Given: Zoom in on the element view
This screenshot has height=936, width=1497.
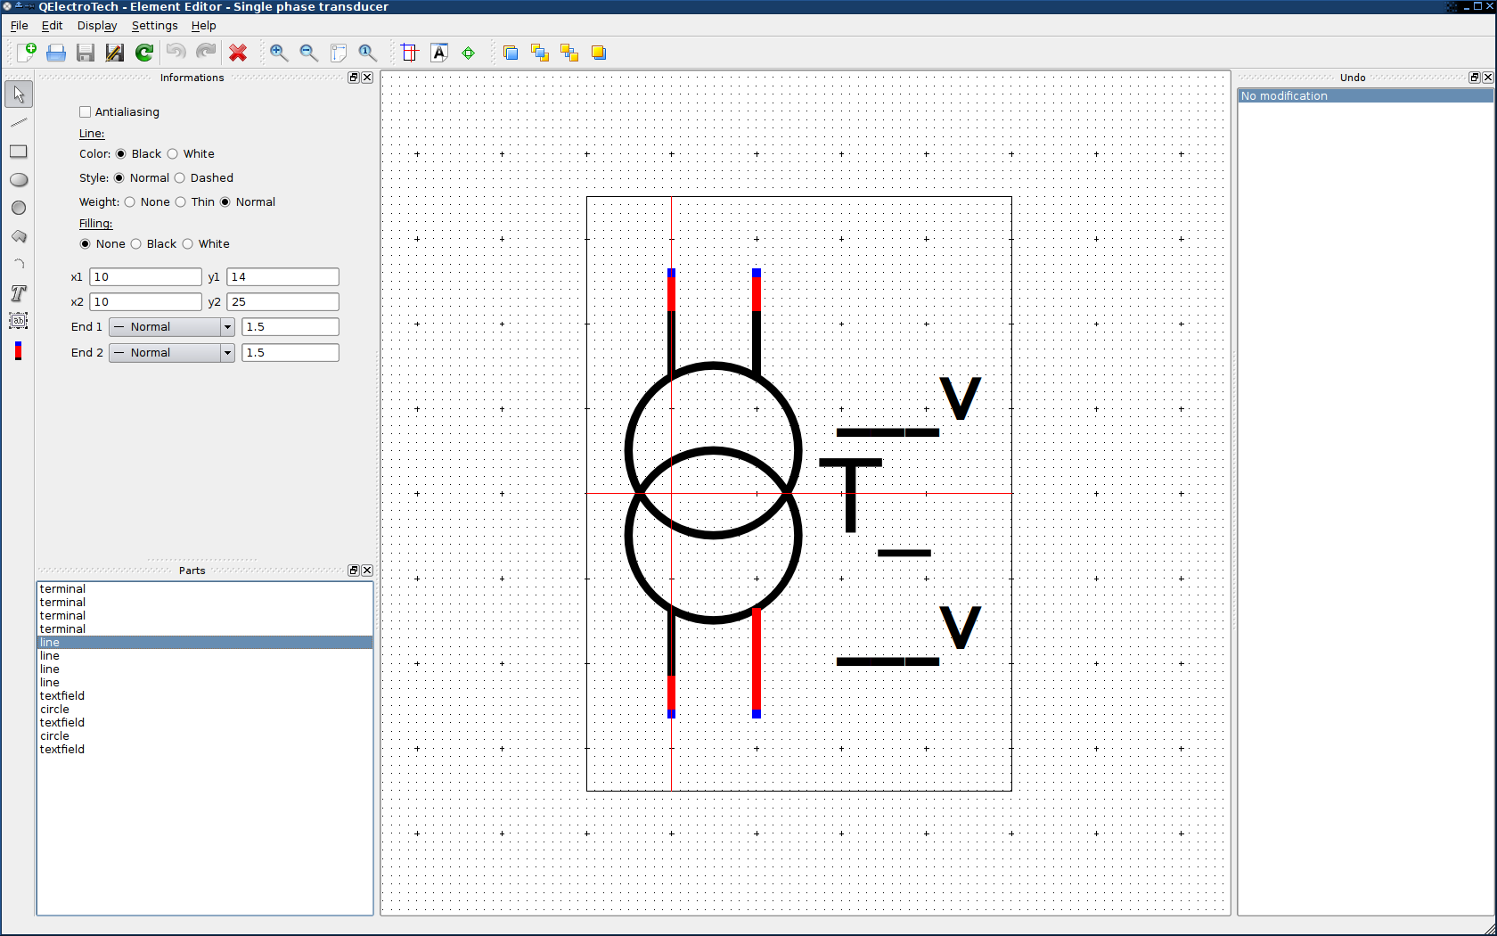Looking at the screenshot, I should [x=279, y=53].
